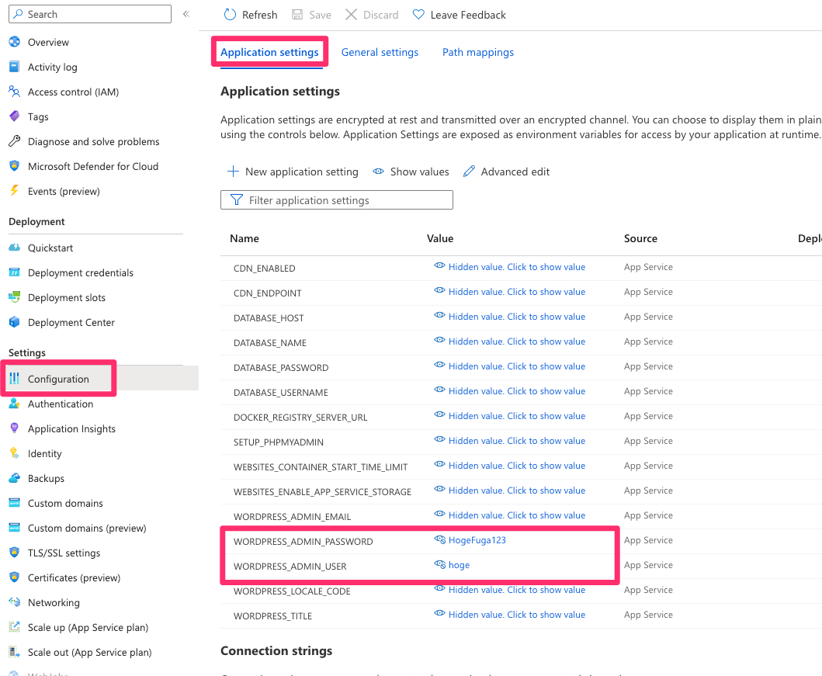Click the Refresh circular arrow icon
This screenshot has width=822, height=676.
[230, 15]
